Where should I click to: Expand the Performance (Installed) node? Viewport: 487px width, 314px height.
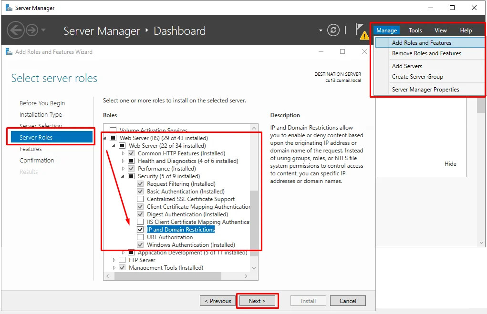click(123, 169)
